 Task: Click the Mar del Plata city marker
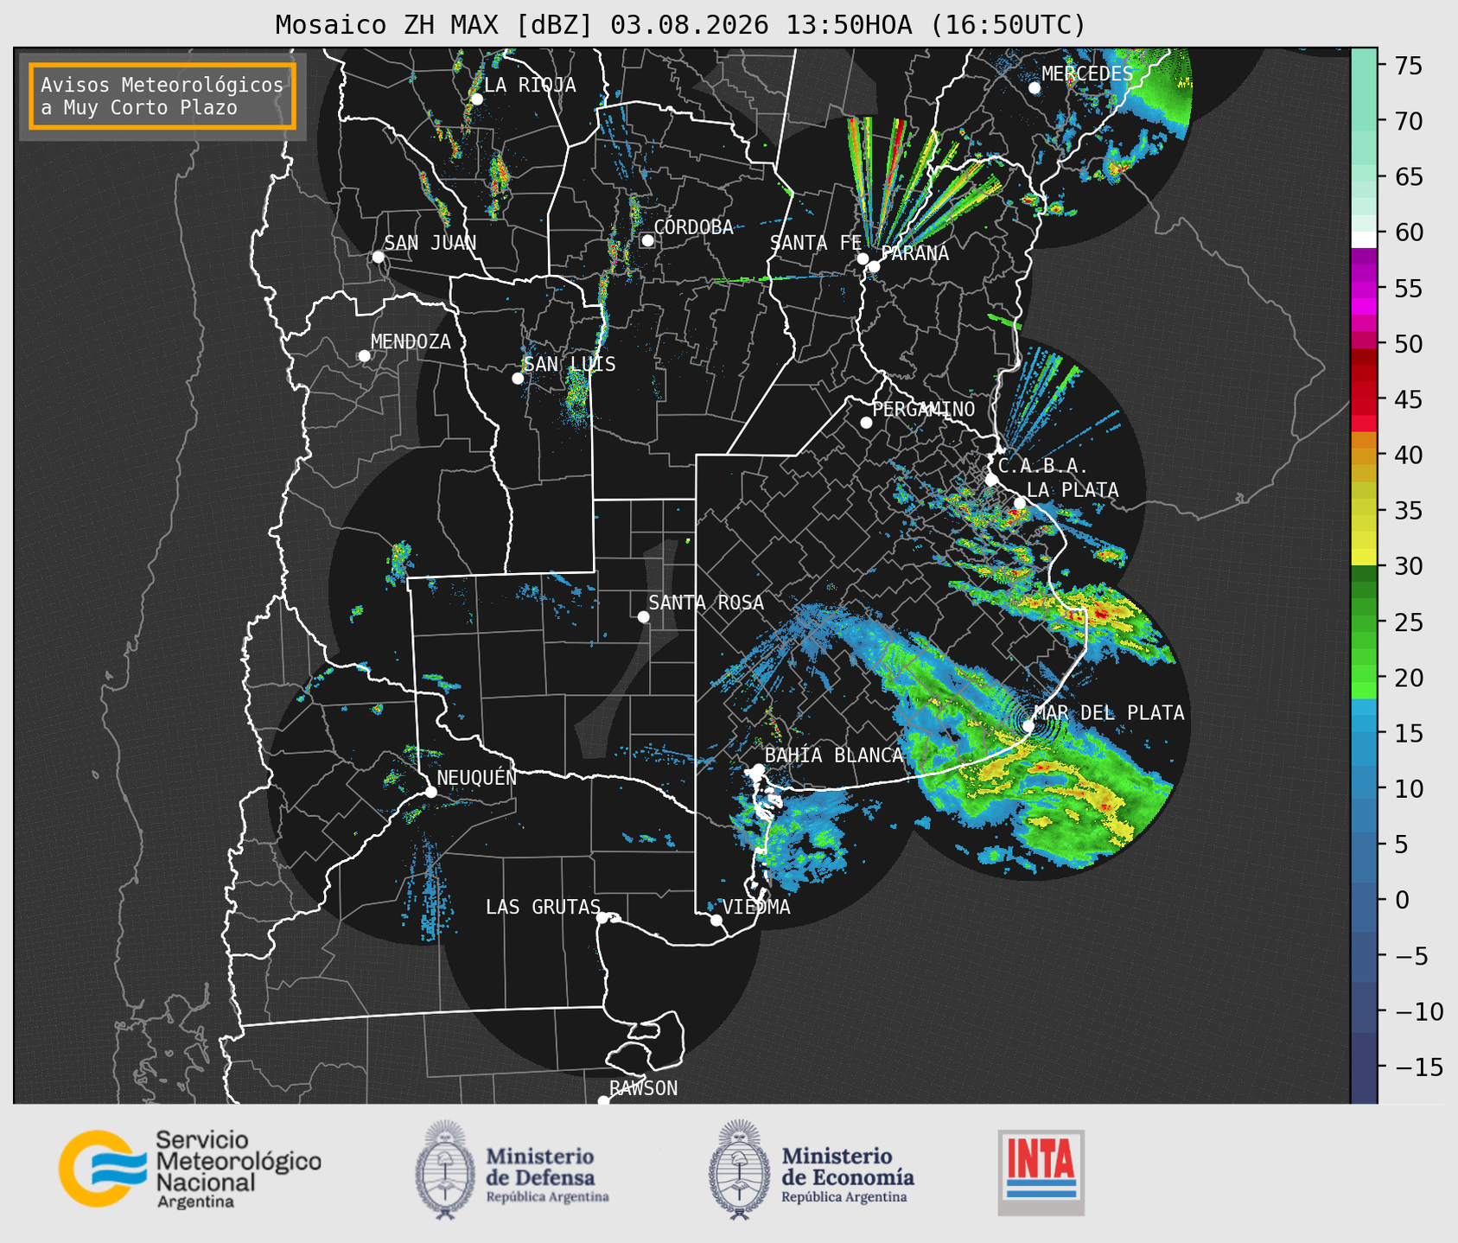[x=1028, y=725]
